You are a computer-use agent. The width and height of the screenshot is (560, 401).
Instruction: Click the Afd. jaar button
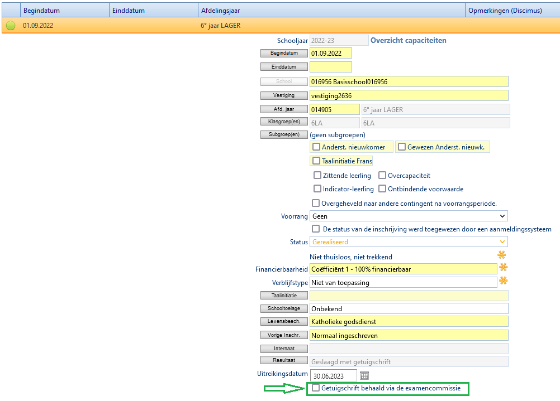[284, 109]
